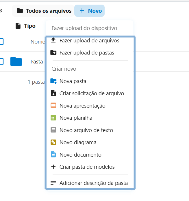Choose Adicionar descrição da pasta

pos(90,183)
